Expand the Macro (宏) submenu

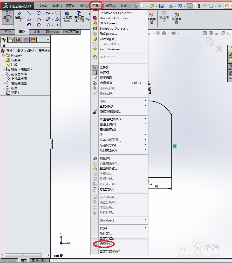point(120,228)
